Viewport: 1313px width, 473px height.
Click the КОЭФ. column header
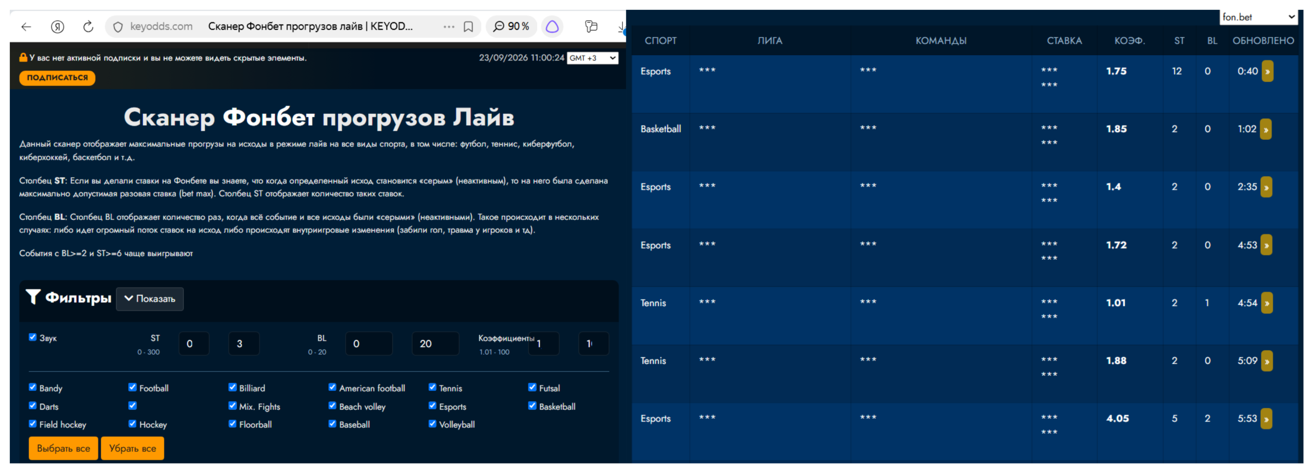tap(1129, 40)
